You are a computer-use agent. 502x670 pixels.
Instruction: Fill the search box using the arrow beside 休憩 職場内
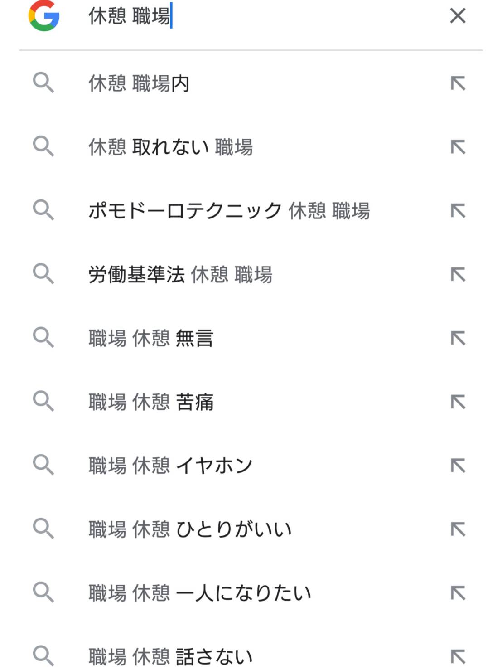[458, 83]
